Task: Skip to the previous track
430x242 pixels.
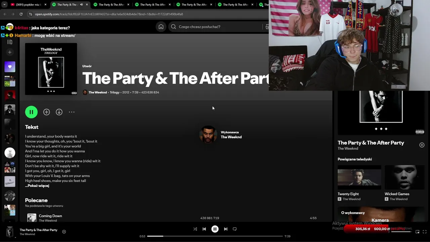Action: (x=204, y=229)
